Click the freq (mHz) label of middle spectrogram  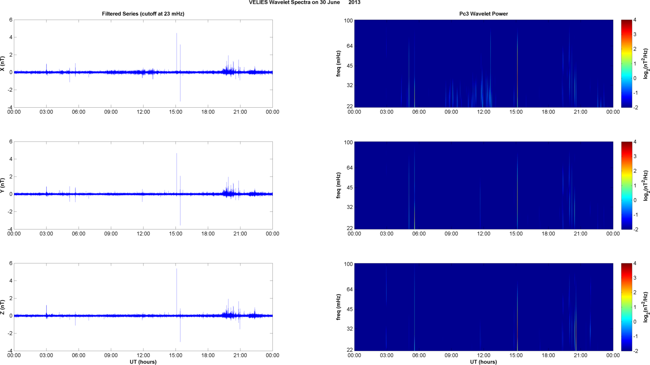tap(339, 185)
